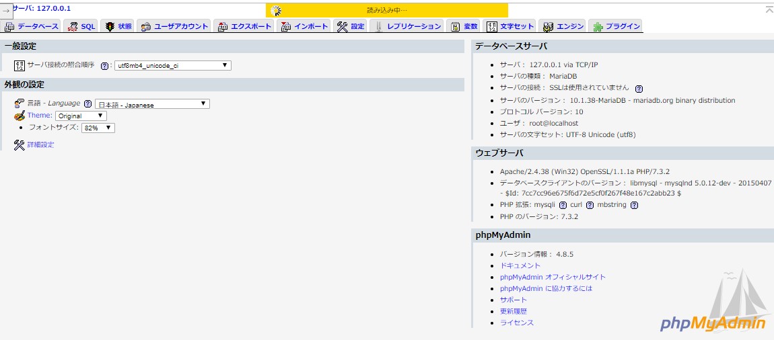774x340 pixels.
Task: Click the Theme link
Action: pos(40,116)
